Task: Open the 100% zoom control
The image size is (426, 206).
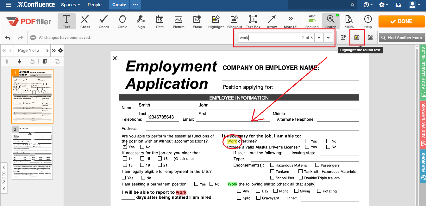Action: pyautogui.click(x=349, y=21)
